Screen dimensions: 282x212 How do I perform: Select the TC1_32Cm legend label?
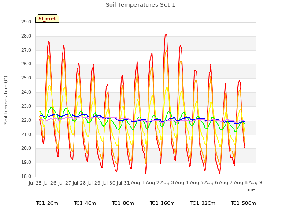coord(203,203)
